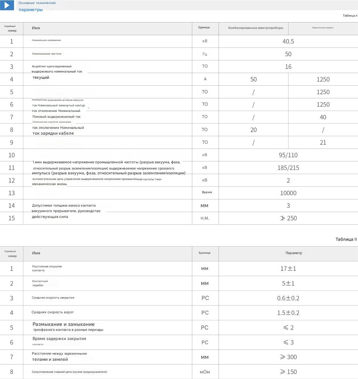The width and height of the screenshot is (358, 379).
Task: Select the 95/110 kV value cell
Action: (x=288, y=155)
